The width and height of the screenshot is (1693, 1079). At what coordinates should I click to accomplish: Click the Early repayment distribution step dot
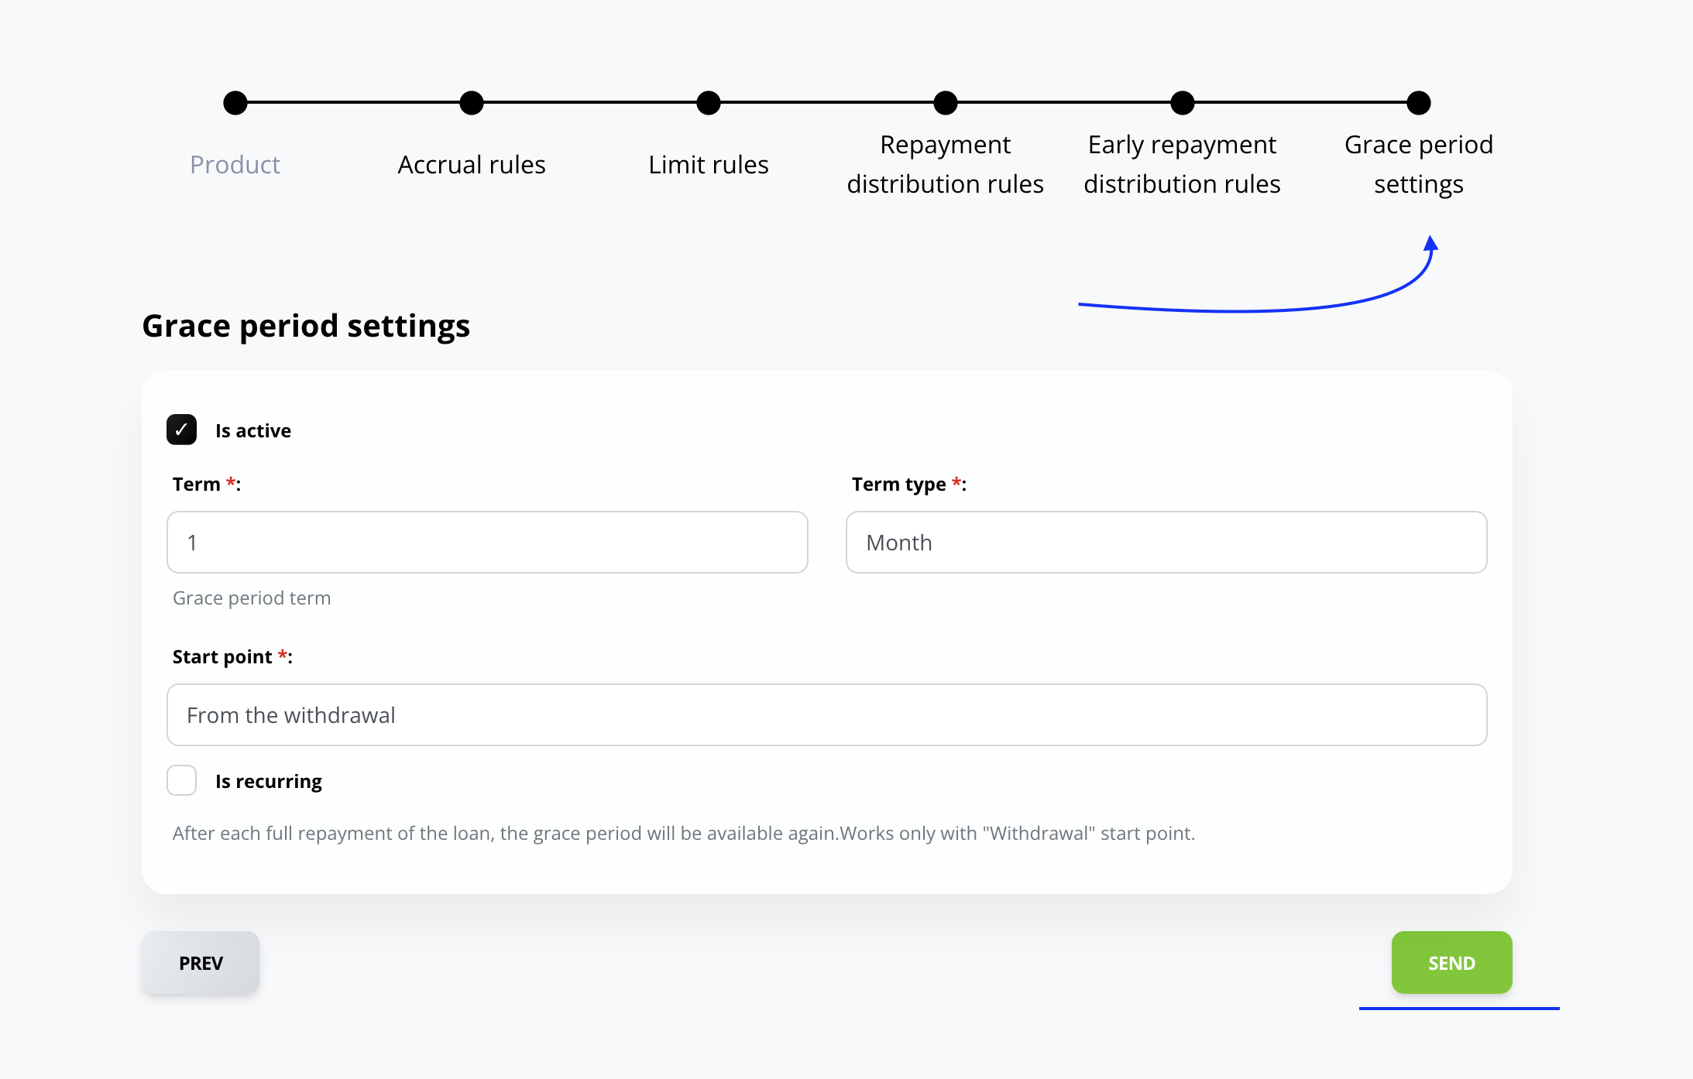coord(1183,103)
